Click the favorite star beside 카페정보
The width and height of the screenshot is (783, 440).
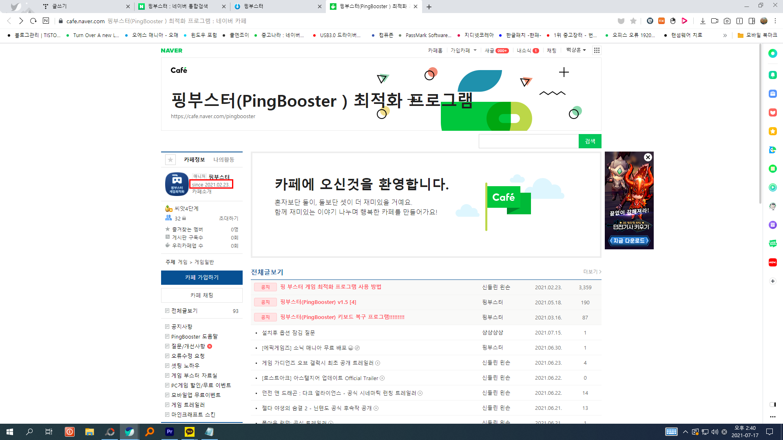click(170, 160)
